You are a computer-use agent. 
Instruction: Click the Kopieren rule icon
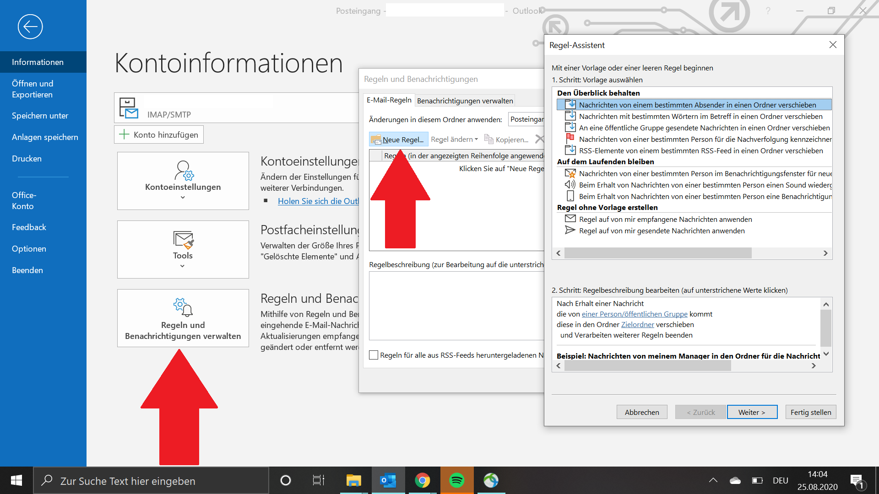point(489,139)
